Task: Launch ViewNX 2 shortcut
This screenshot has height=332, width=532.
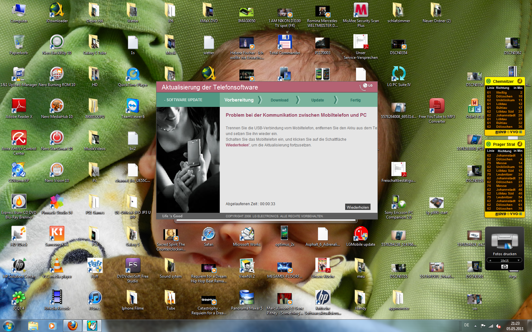Action: tap(247, 268)
